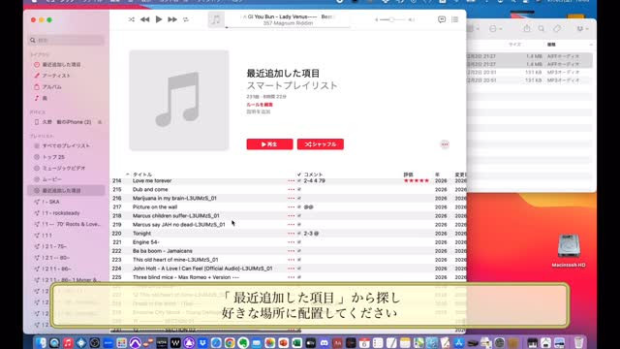Open Finder from the Dock

coord(41,342)
